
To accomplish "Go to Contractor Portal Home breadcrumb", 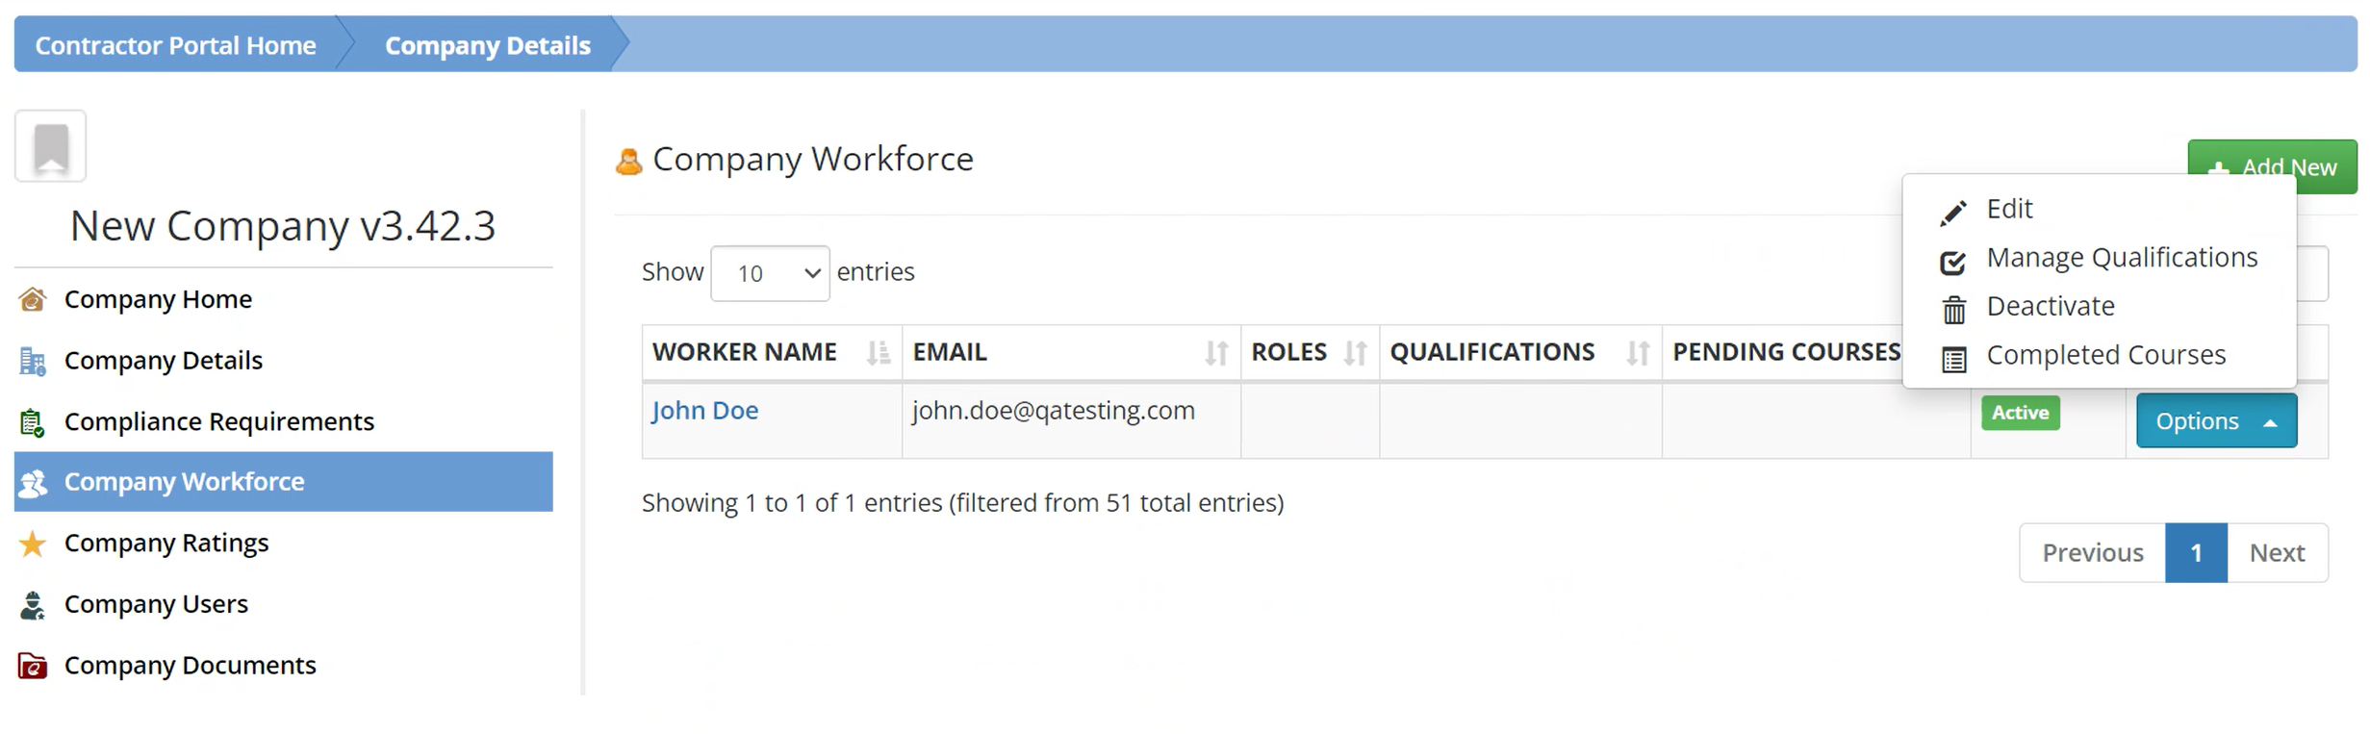I will pos(176,45).
